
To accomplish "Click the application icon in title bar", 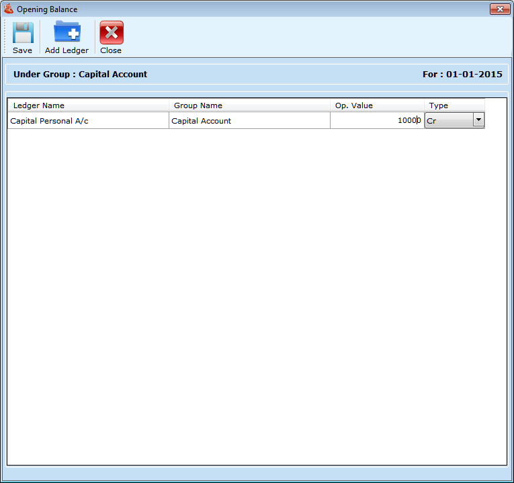I will [x=9, y=9].
